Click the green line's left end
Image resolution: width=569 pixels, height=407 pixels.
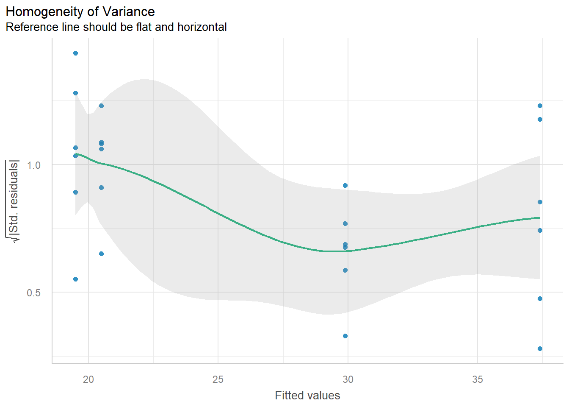tap(76, 154)
